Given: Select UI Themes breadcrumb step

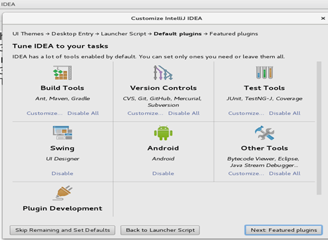Looking at the screenshot, I should pos(28,34).
